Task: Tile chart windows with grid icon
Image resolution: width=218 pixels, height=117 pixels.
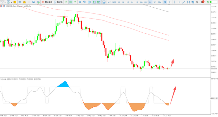Action: coord(89,2)
